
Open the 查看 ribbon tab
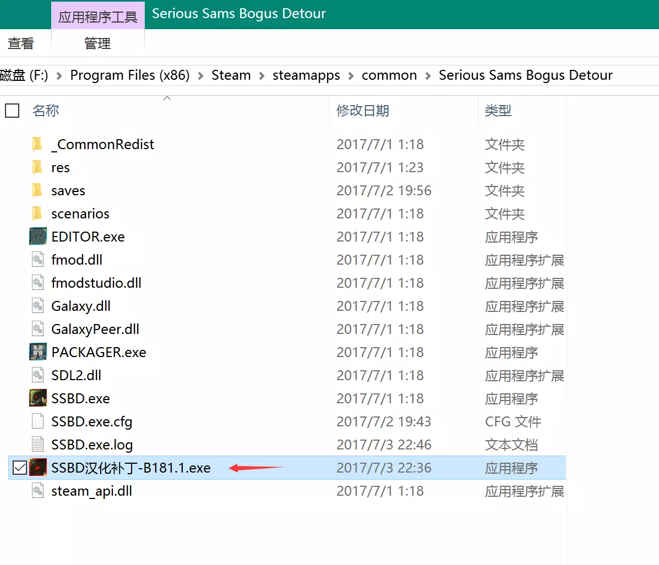tap(21, 43)
